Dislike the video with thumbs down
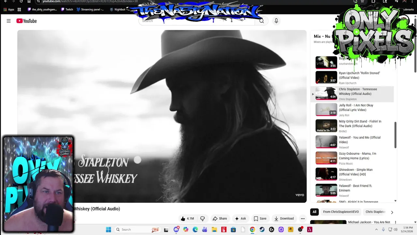Image resolution: width=417 pixels, height=235 pixels. [x=202, y=219]
